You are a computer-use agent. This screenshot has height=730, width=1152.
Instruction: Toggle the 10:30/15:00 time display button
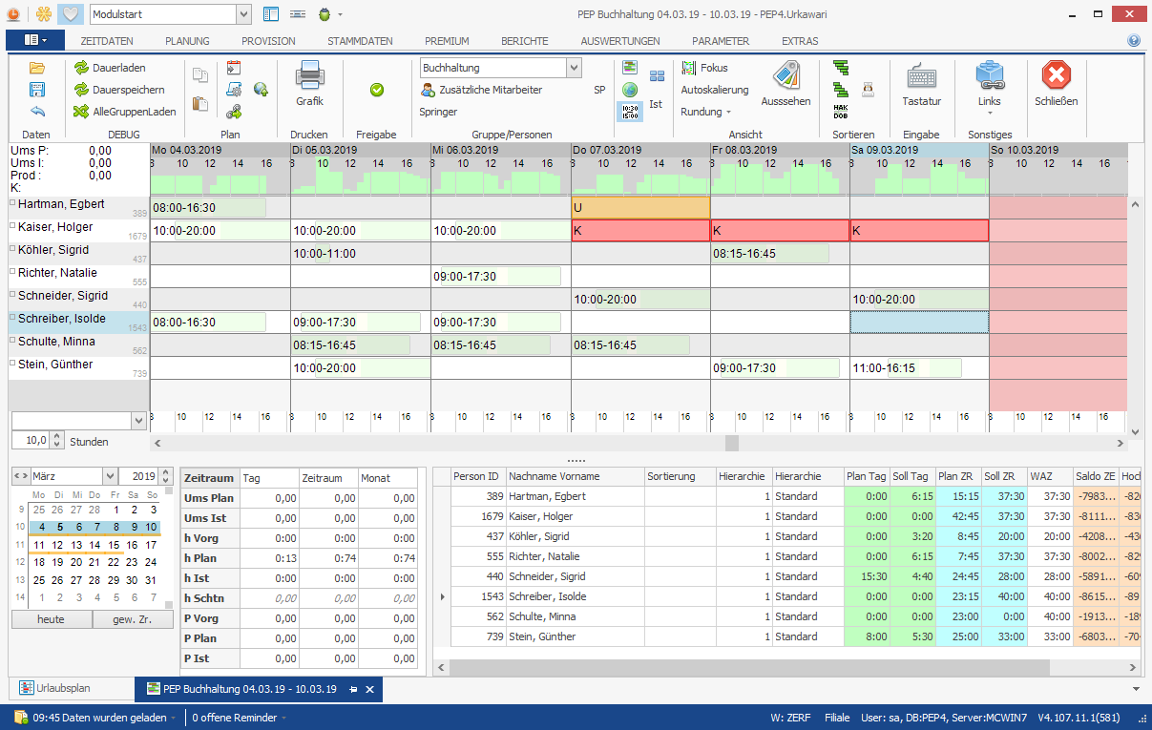click(x=630, y=112)
